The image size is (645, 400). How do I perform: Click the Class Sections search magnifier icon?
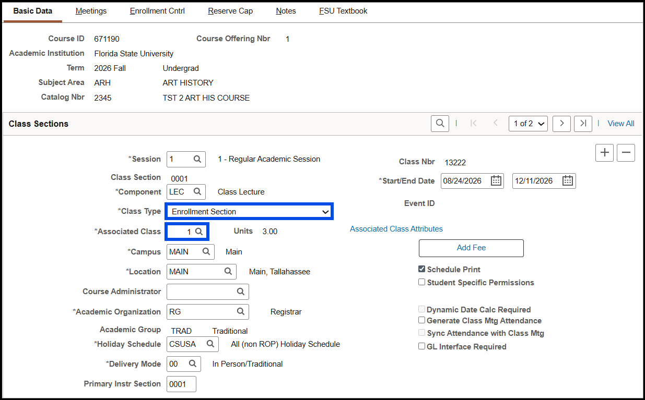click(440, 124)
